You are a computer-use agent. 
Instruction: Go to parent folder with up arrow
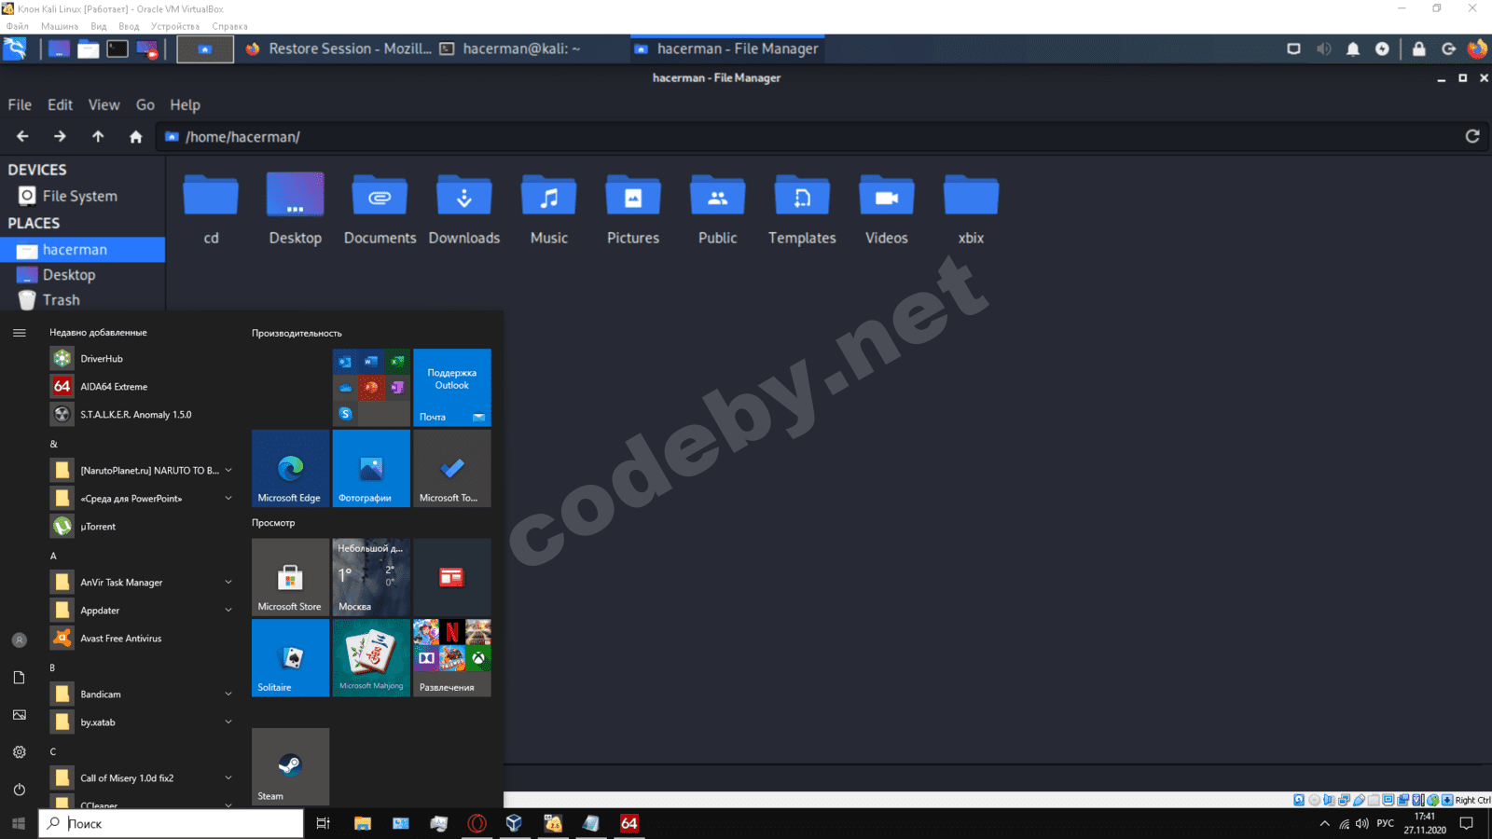point(98,137)
